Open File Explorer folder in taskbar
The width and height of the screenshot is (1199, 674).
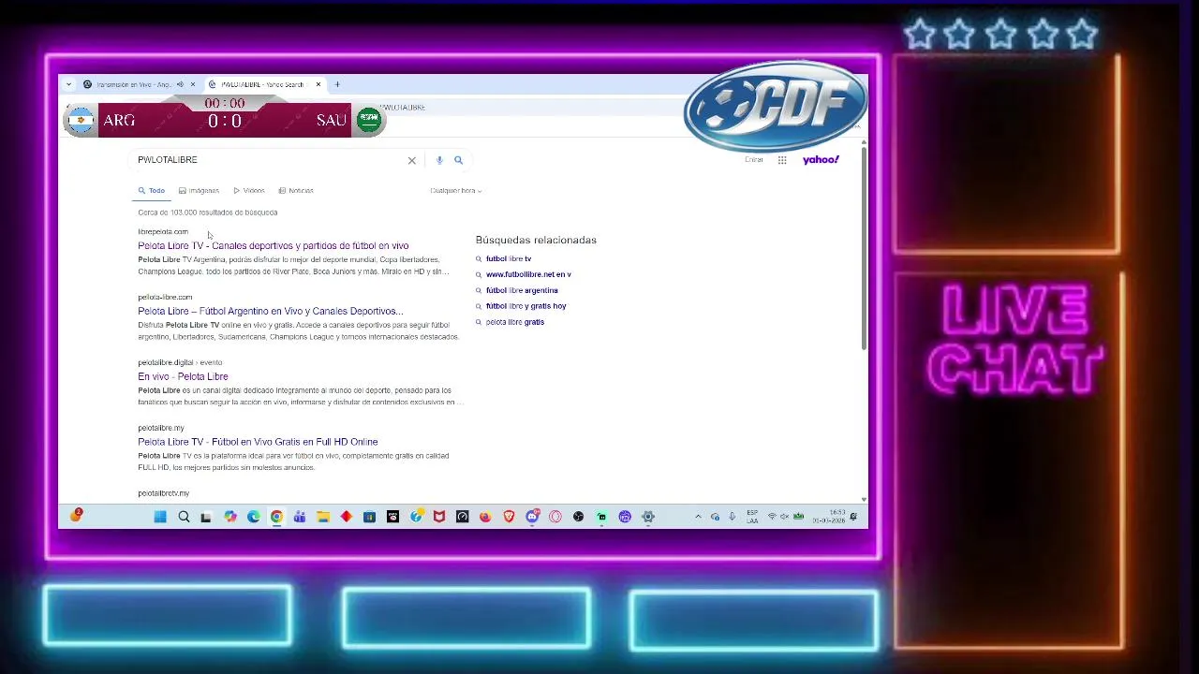coord(323,517)
